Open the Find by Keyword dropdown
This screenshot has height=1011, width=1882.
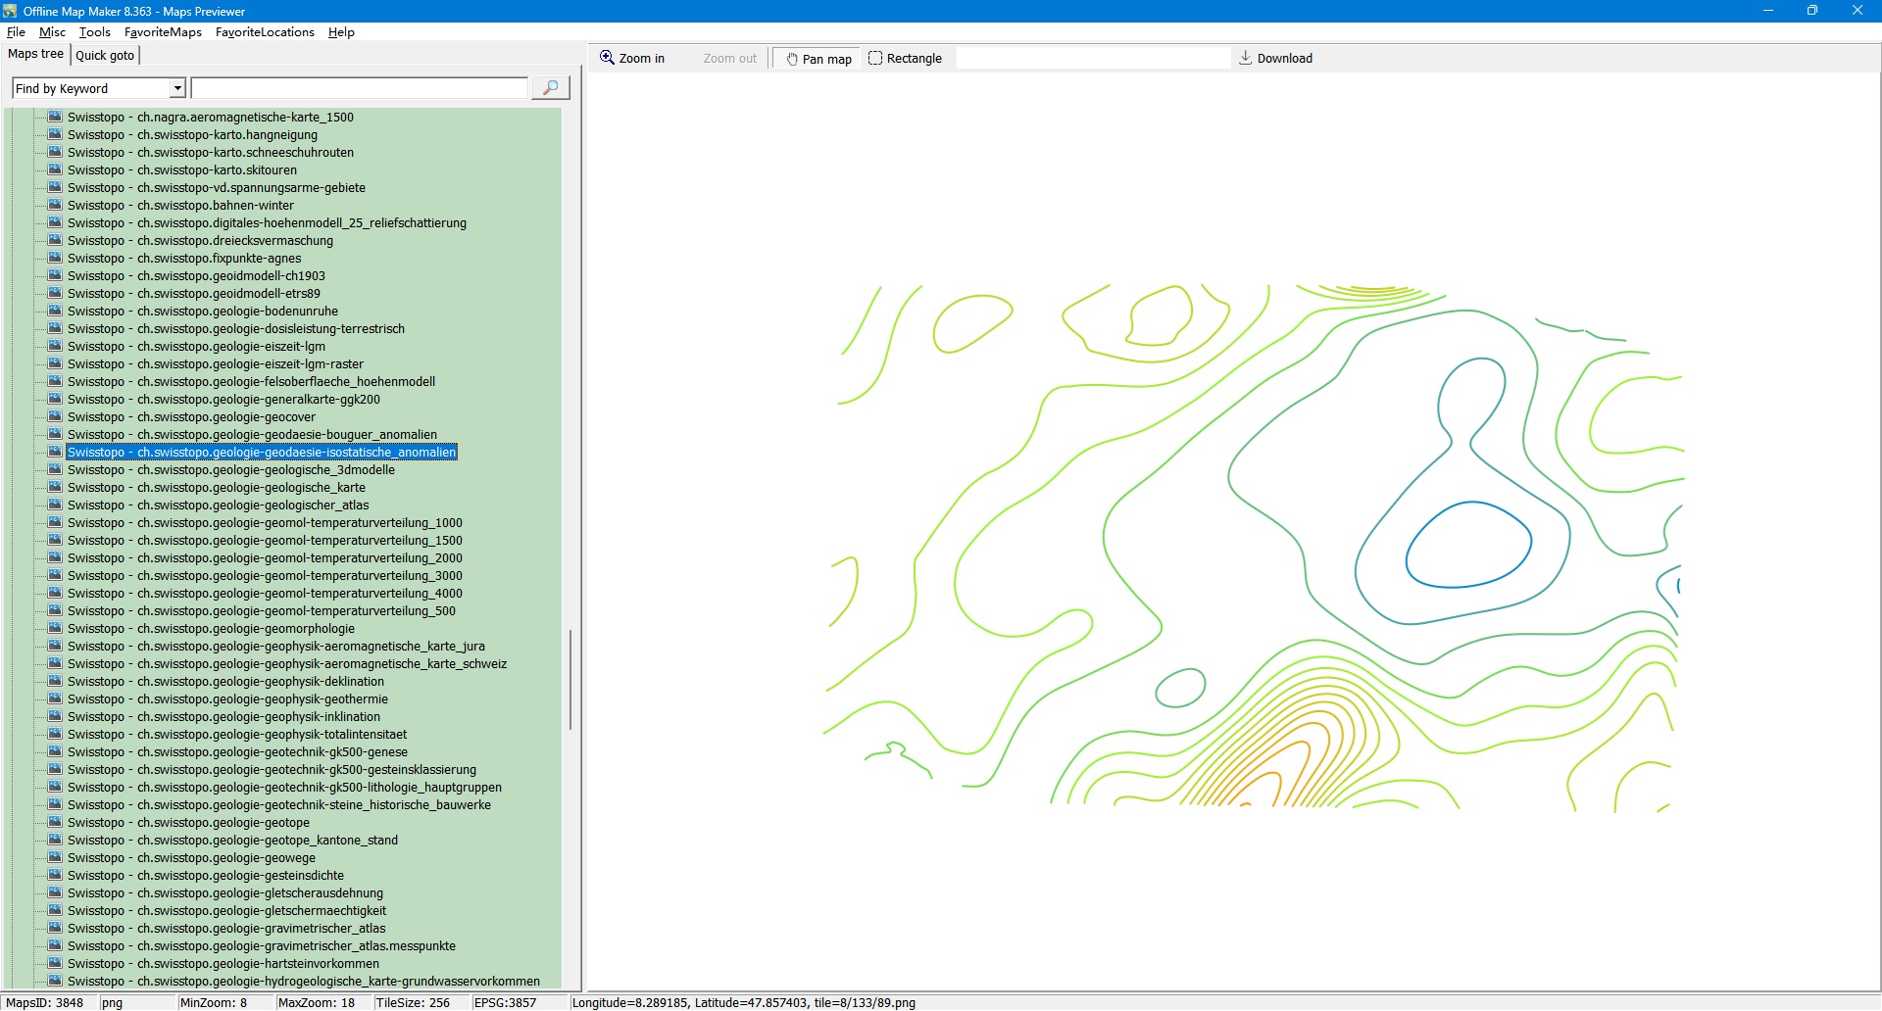click(177, 88)
